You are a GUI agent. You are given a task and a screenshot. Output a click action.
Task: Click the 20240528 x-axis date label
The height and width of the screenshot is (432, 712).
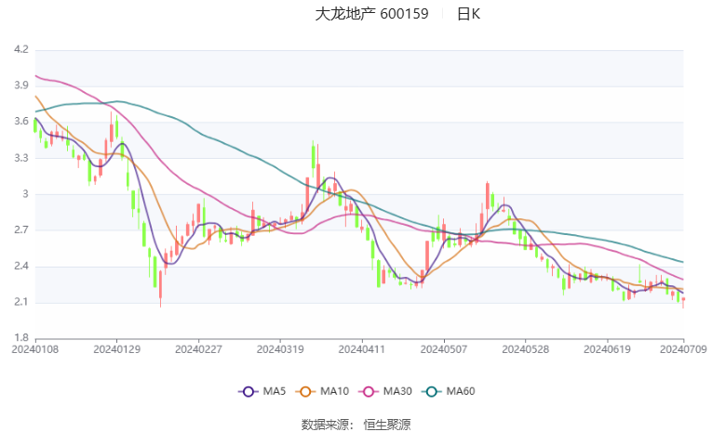[525, 349]
